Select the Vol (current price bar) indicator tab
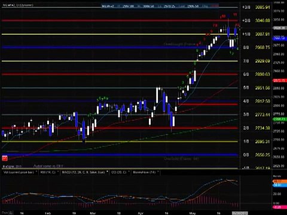The width and height of the screenshot is (287, 215). coord(19,172)
